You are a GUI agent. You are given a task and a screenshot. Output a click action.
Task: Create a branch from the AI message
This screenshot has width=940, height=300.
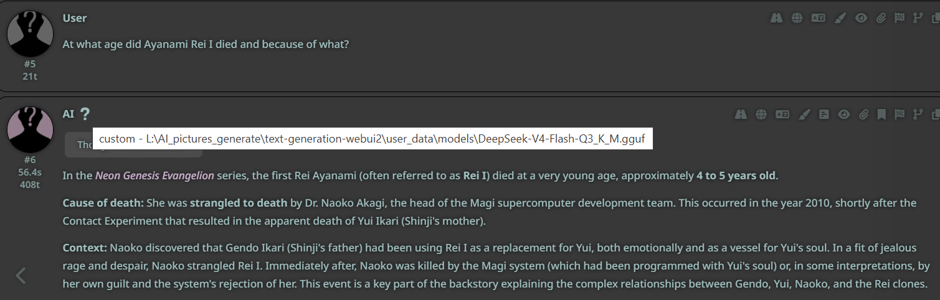point(918,114)
